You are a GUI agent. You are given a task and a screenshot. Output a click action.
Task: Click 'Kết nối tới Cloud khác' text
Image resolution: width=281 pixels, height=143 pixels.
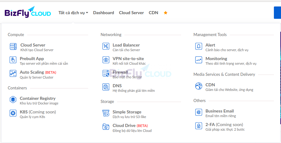(129, 63)
